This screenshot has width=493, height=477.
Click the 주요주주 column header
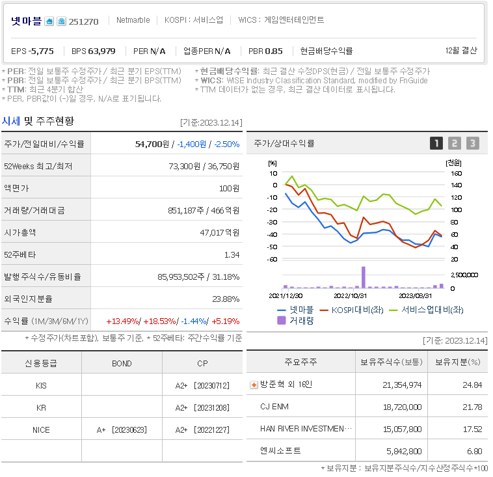[x=300, y=362]
